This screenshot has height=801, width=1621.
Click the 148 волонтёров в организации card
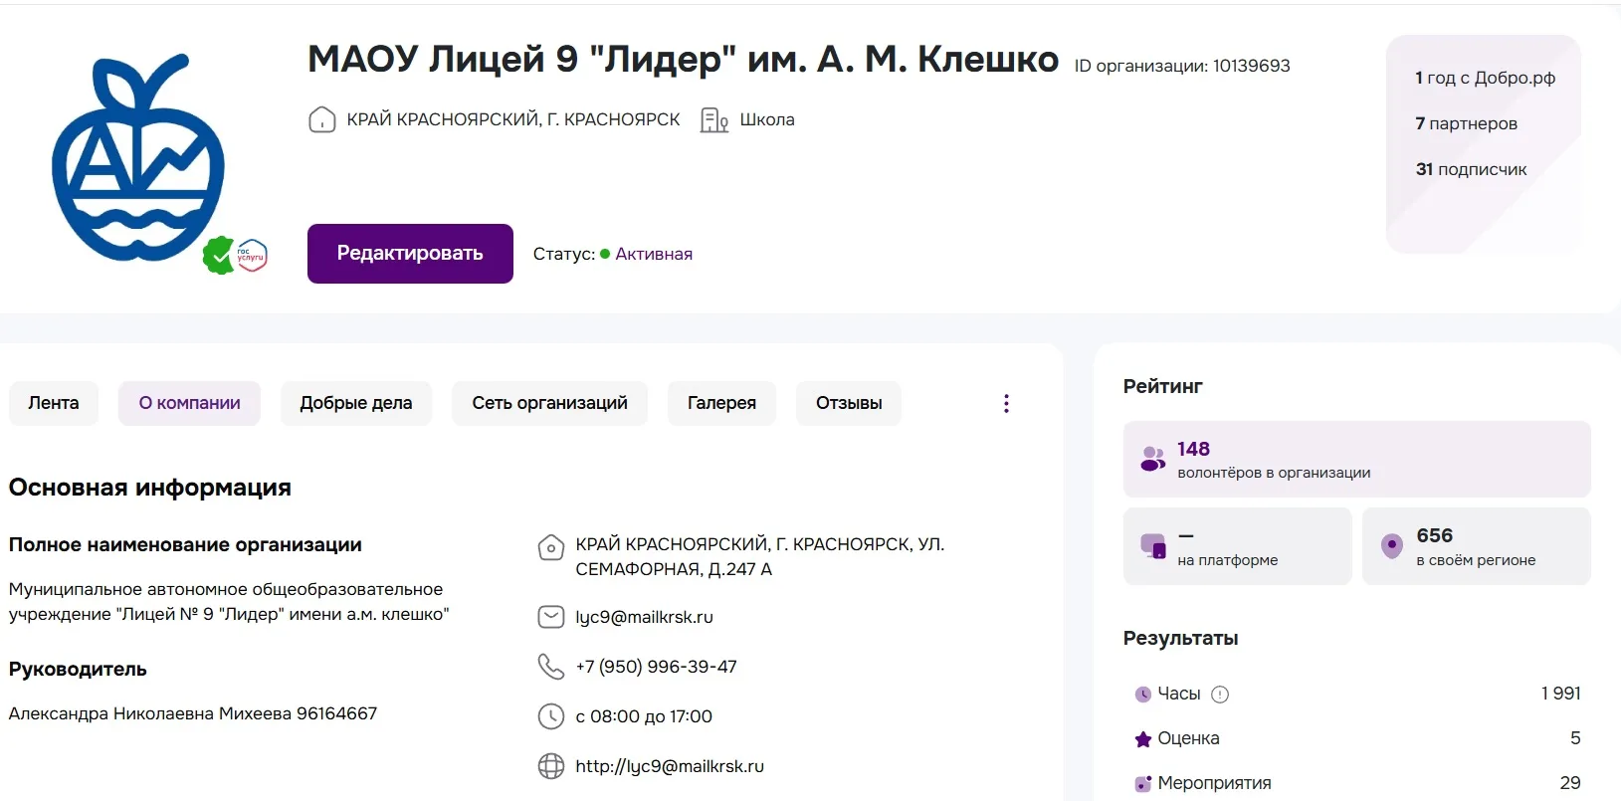[1356, 459]
